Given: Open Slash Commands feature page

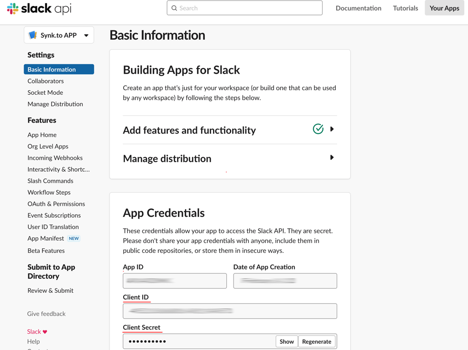Looking at the screenshot, I should point(50,181).
